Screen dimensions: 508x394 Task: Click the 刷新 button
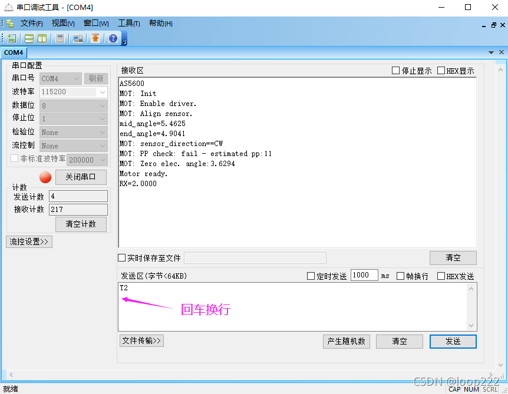pos(96,79)
